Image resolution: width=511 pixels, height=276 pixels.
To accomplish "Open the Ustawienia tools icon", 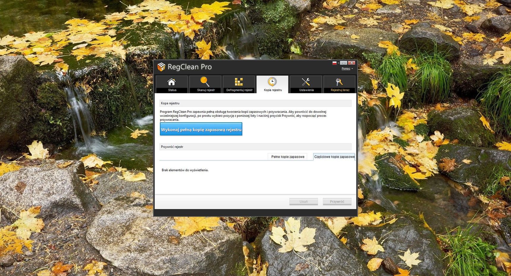I will (x=306, y=82).
